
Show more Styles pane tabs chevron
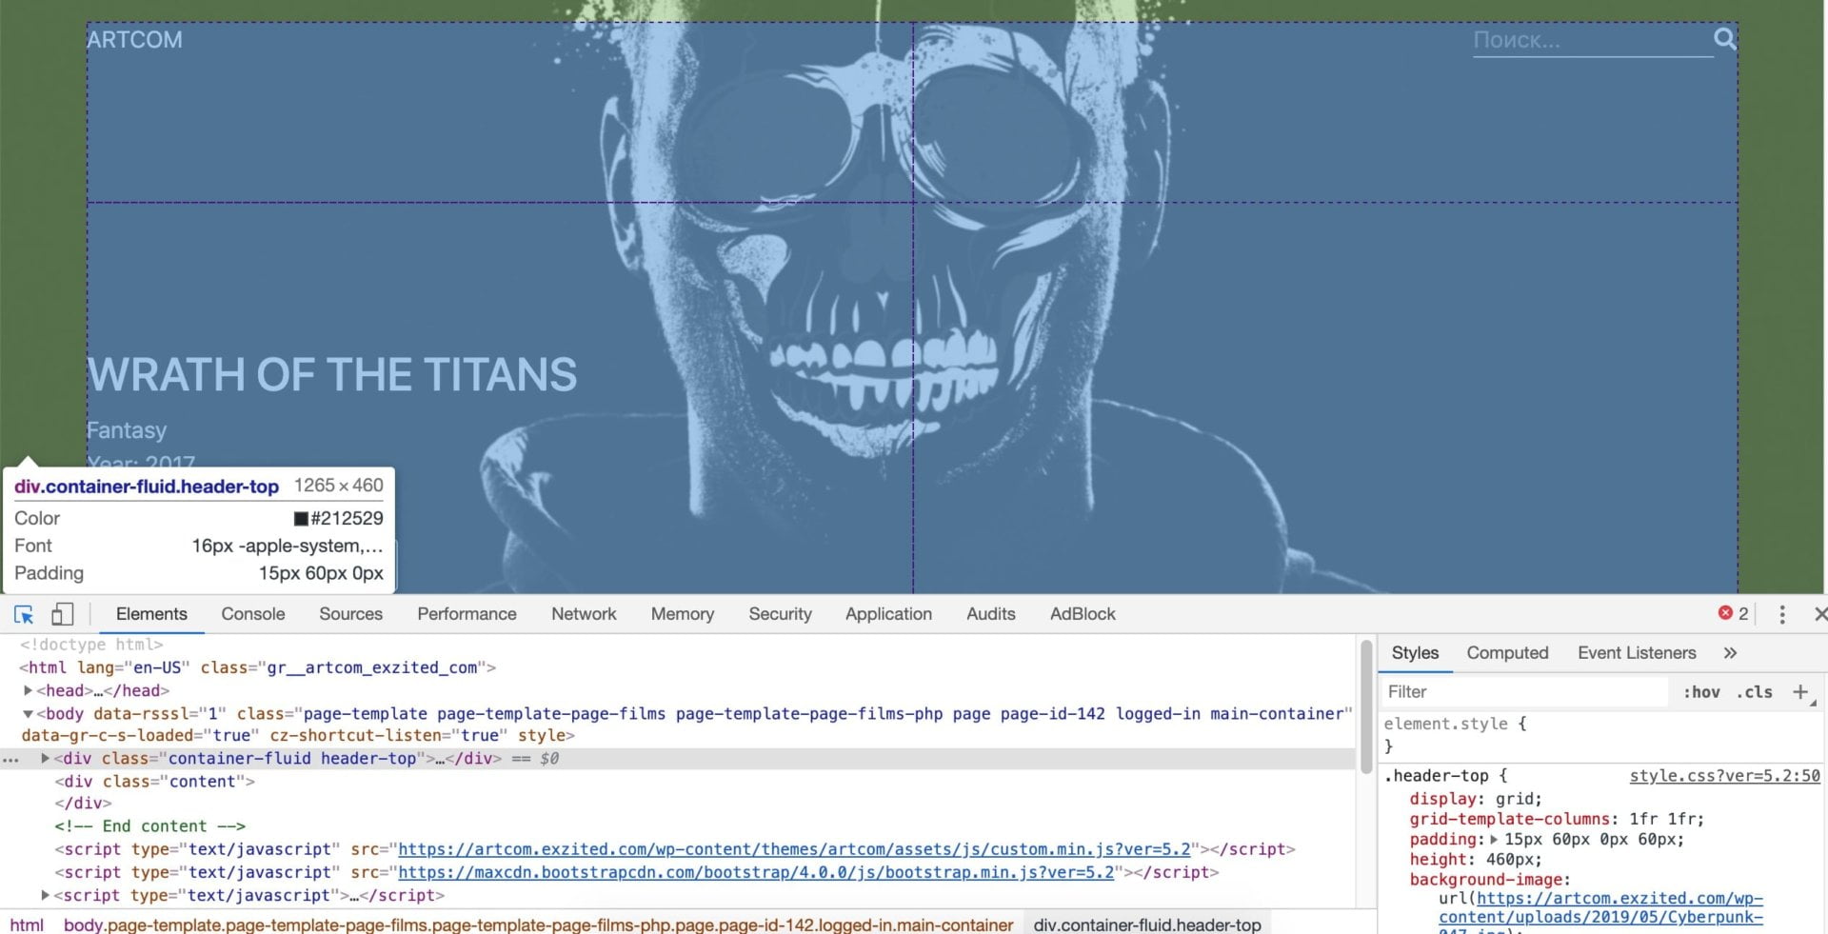point(1730,653)
